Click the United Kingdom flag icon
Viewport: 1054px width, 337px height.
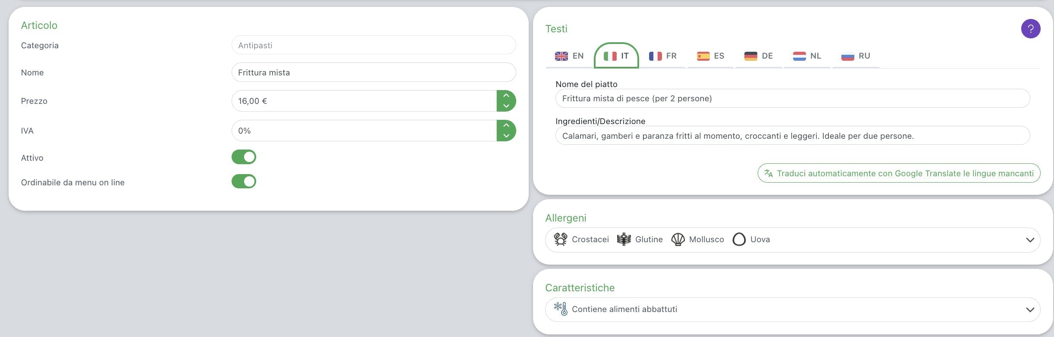[x=561, y=56]
